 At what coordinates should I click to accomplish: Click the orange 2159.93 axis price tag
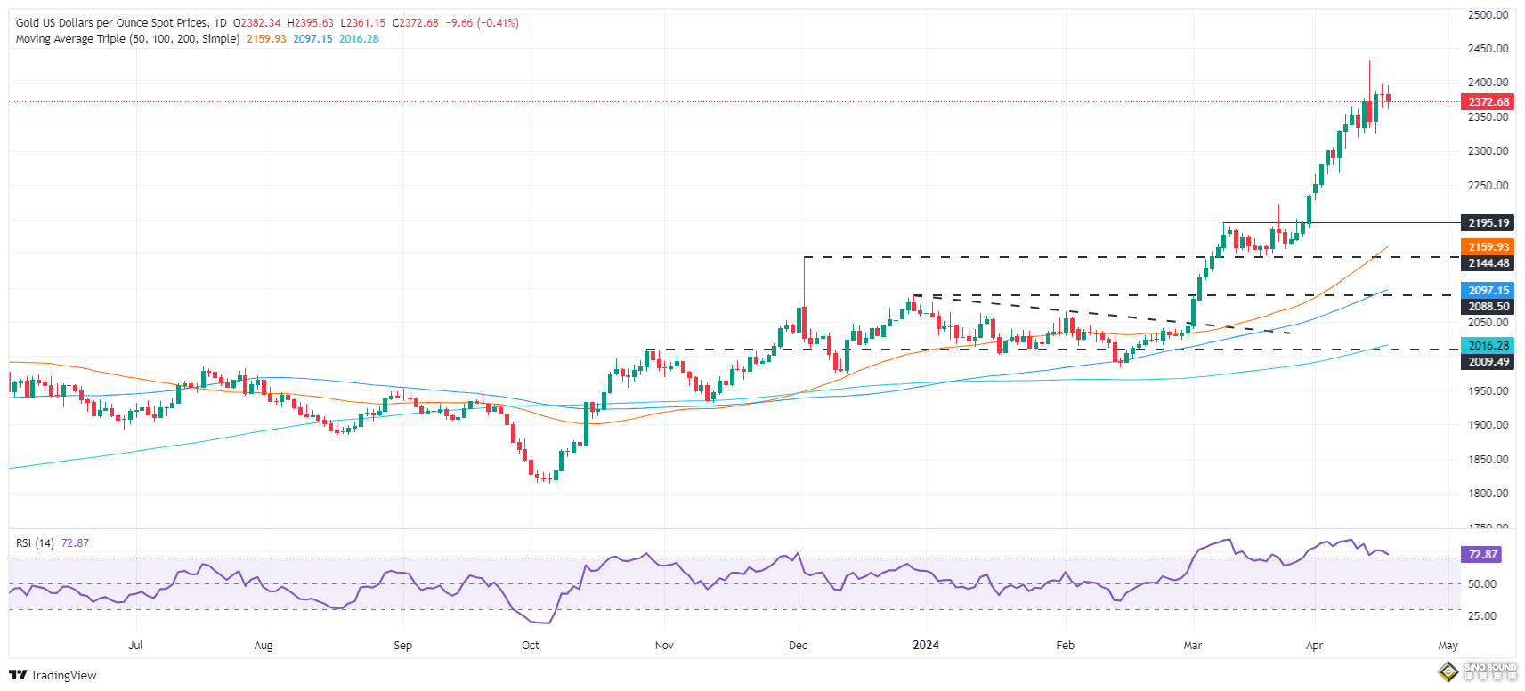pyautogui.click(x=1488, y=247)
